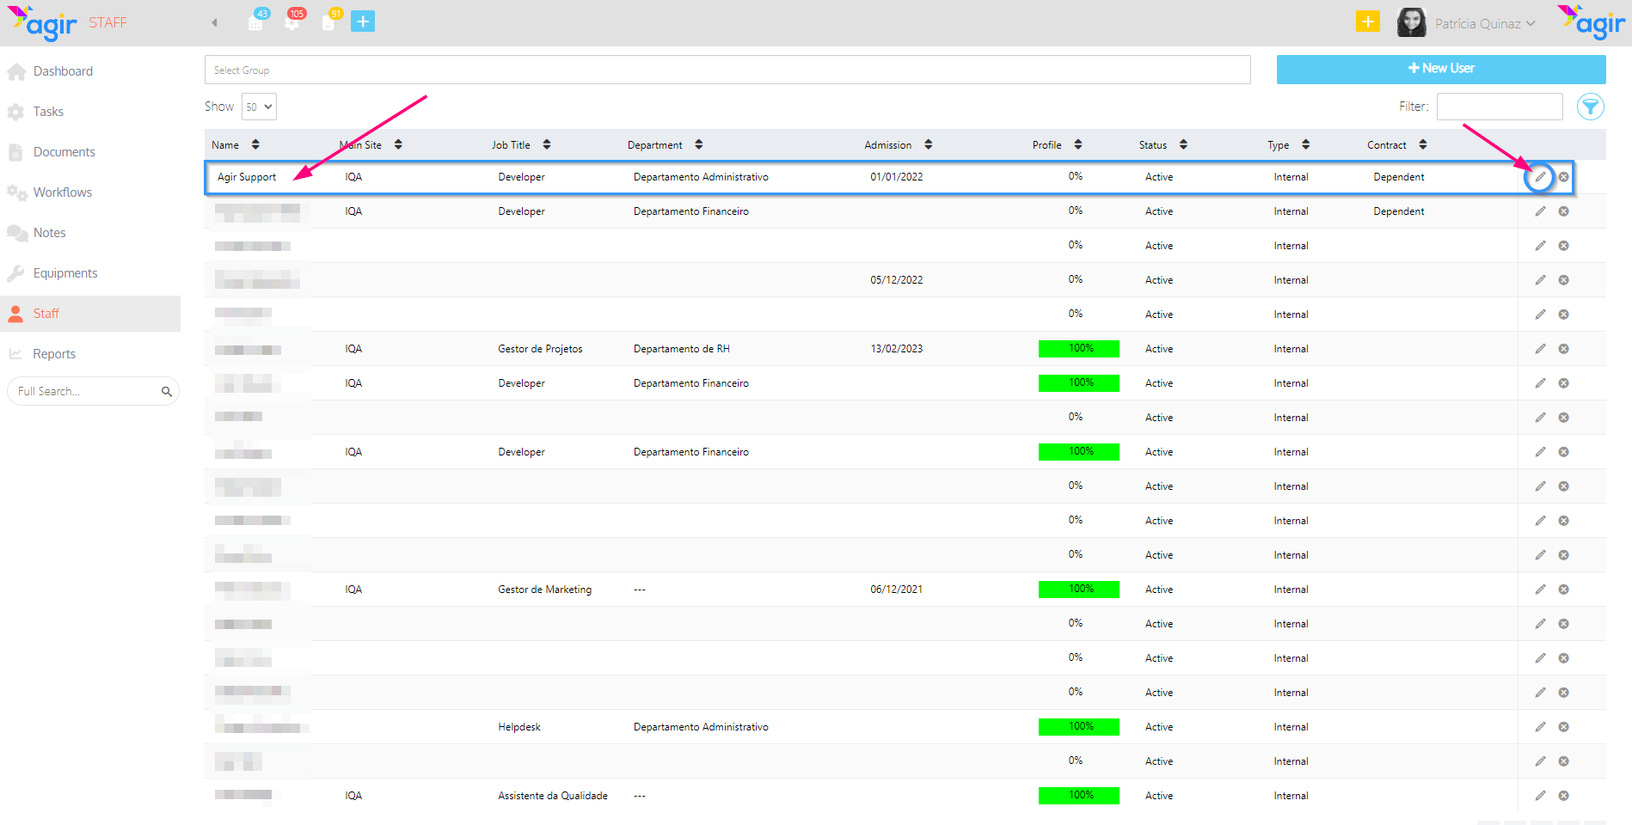
Task: Click 100% profile bar in Gestor de Projetos row
Action: 1079,348
